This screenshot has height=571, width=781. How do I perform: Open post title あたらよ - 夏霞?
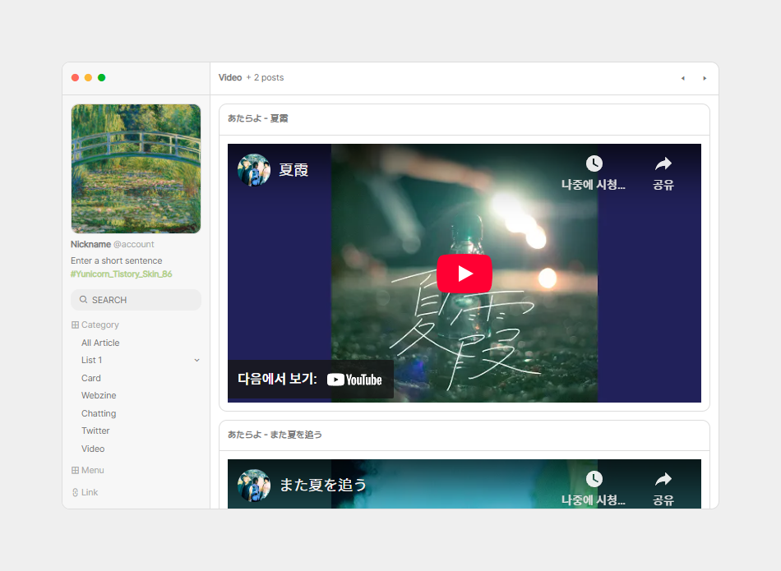point(258,118)
